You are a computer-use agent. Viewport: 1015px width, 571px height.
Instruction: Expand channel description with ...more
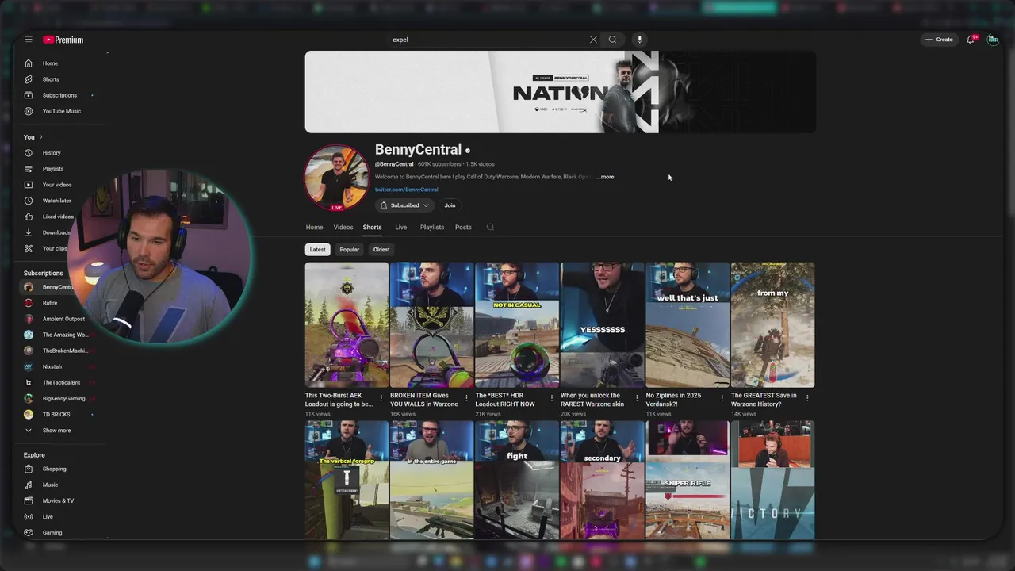[606, 177]
